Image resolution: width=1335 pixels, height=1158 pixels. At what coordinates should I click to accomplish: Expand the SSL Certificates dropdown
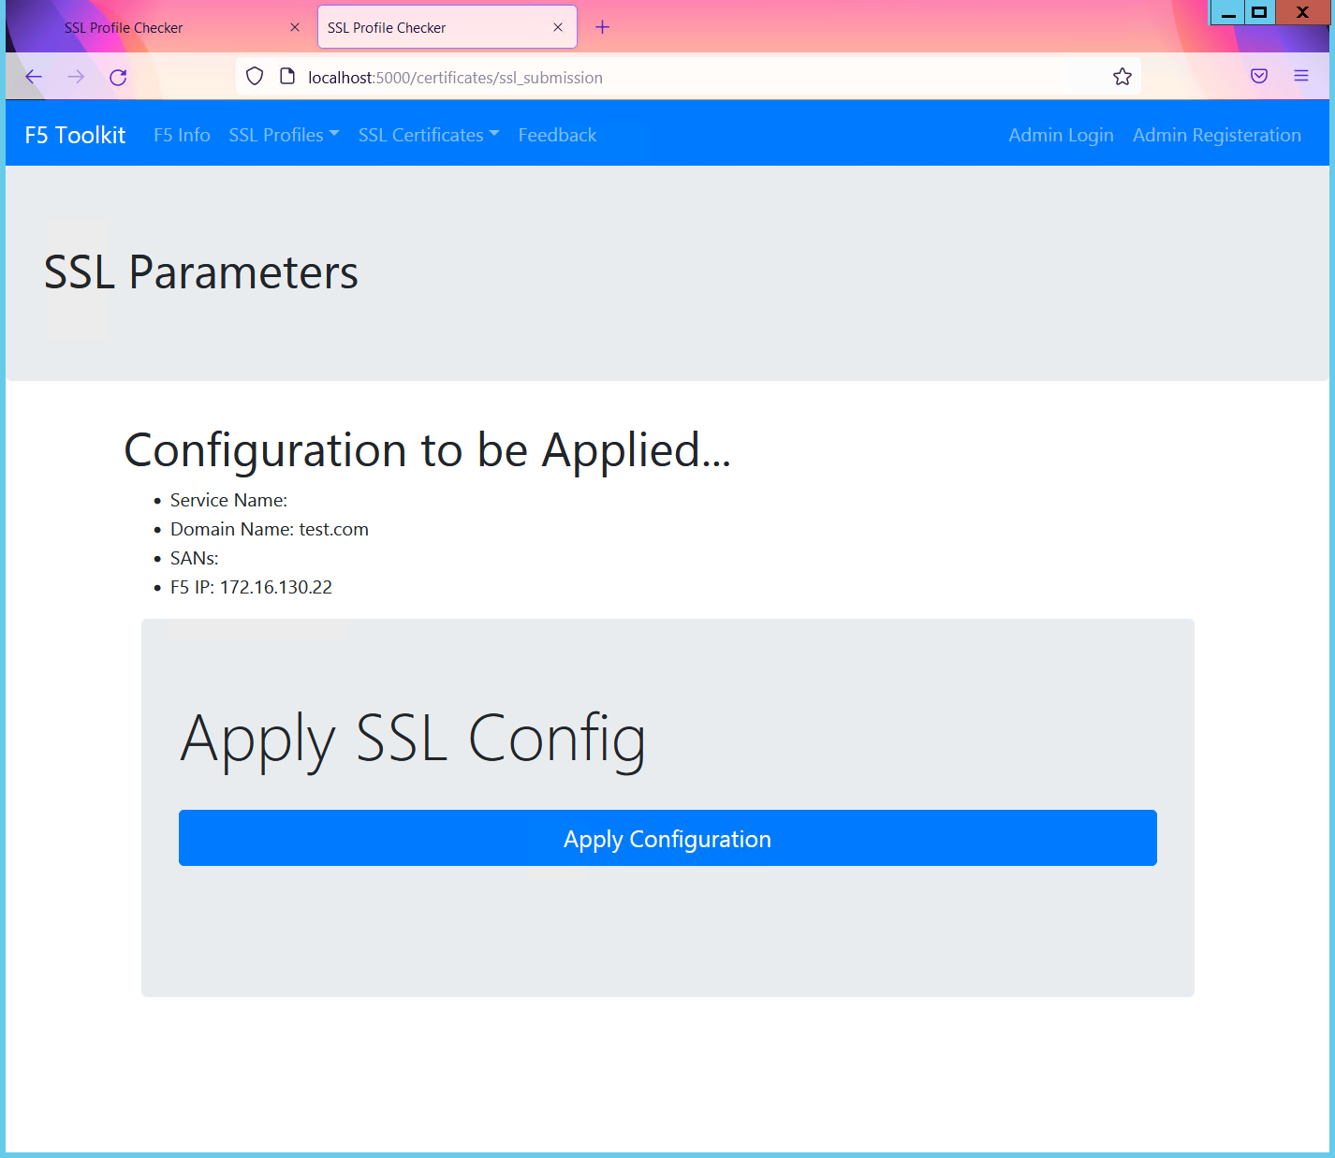pos(429,135)
